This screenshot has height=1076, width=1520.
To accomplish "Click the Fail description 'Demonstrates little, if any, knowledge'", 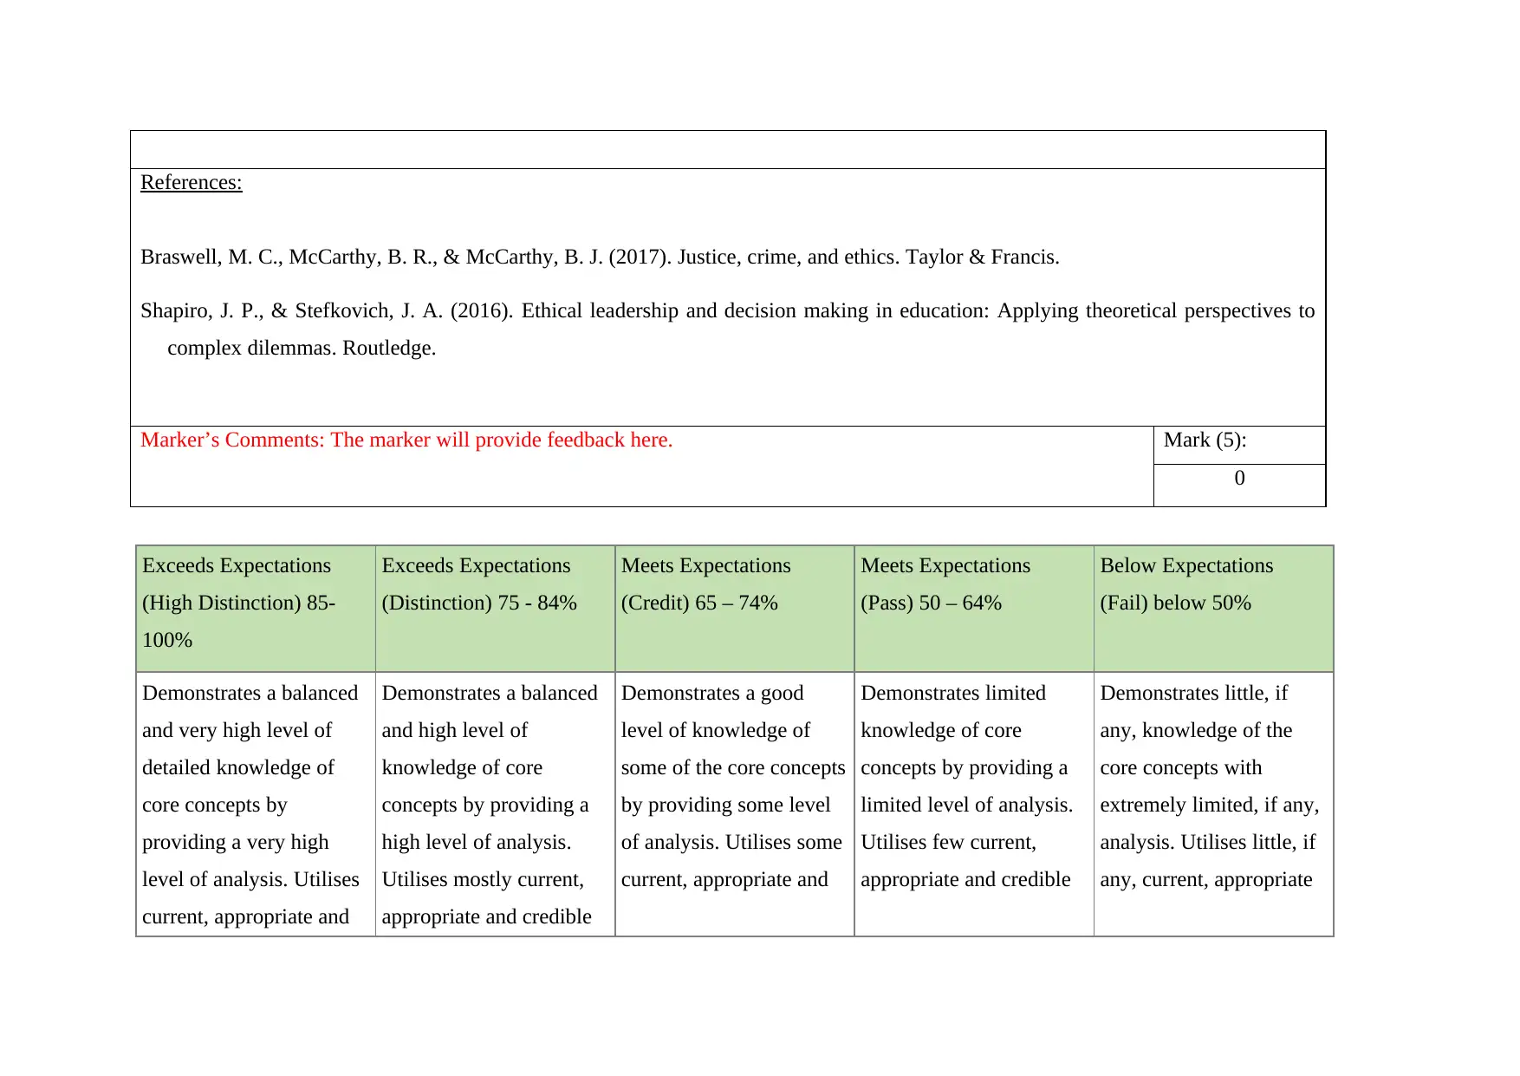I will point(1213,804).
